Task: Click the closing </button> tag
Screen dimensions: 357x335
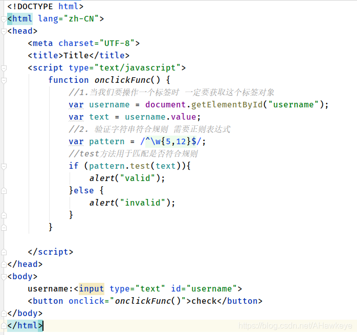Action: point(240,301)
